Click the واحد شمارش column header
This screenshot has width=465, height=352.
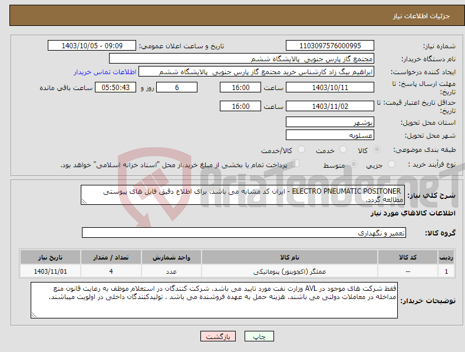(172, 257)
